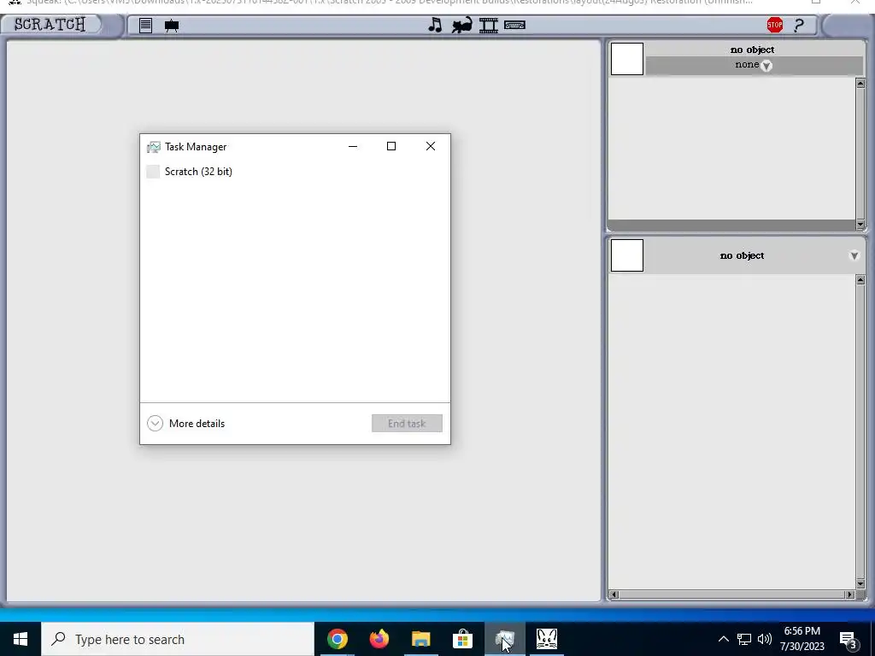Click the stage easel icon in Scratch toolbar
The width and height of the screenshot is (875, 656).
[x=172, y=26]
